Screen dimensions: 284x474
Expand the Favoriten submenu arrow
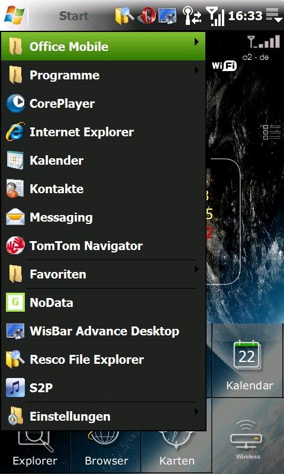[196, 270]
